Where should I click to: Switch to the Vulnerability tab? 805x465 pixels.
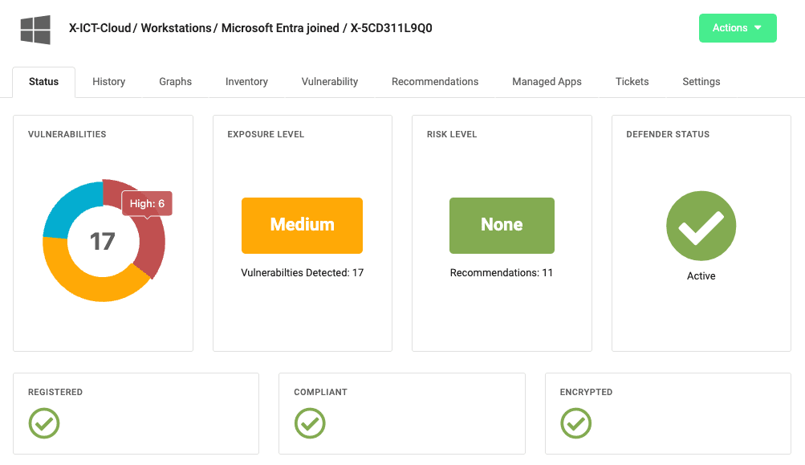pos(329,81)
